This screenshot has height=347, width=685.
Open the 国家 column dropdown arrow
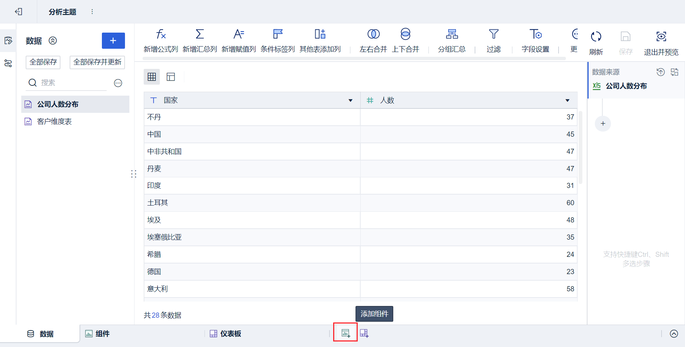(x=351, y=100)
